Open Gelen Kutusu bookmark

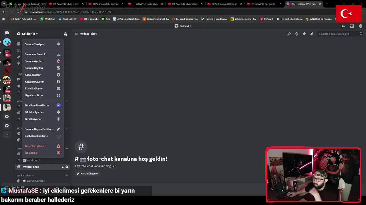[x=23, y=19]
